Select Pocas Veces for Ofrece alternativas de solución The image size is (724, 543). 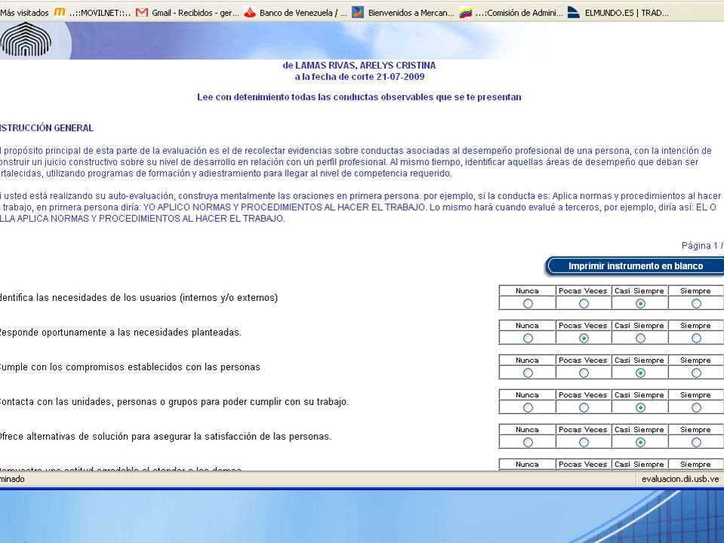point(584,442)
